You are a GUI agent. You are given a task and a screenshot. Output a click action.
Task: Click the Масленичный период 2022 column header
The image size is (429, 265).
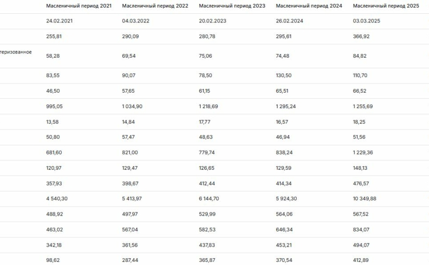pos(155,6)
